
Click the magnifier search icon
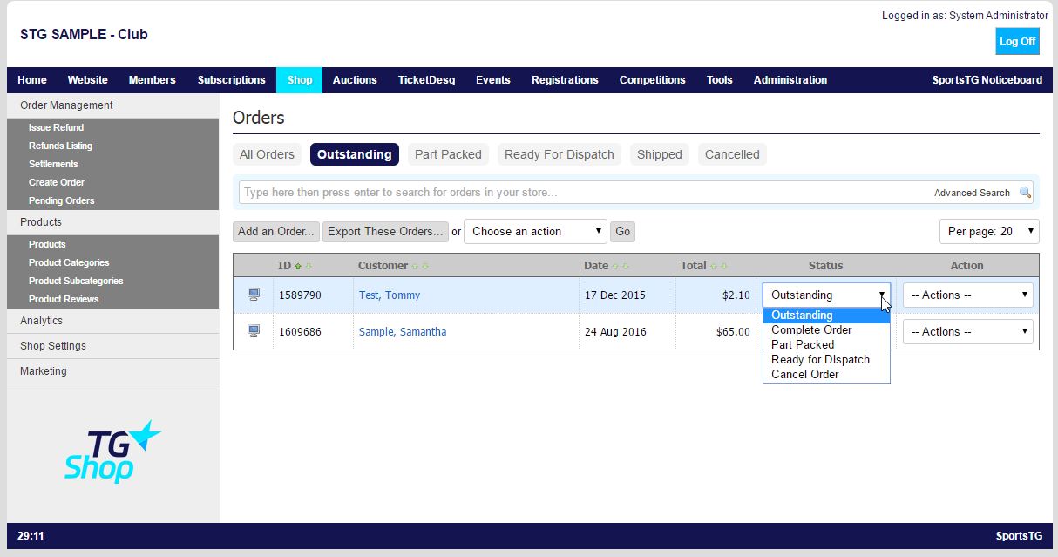[x=1026, y=193]
